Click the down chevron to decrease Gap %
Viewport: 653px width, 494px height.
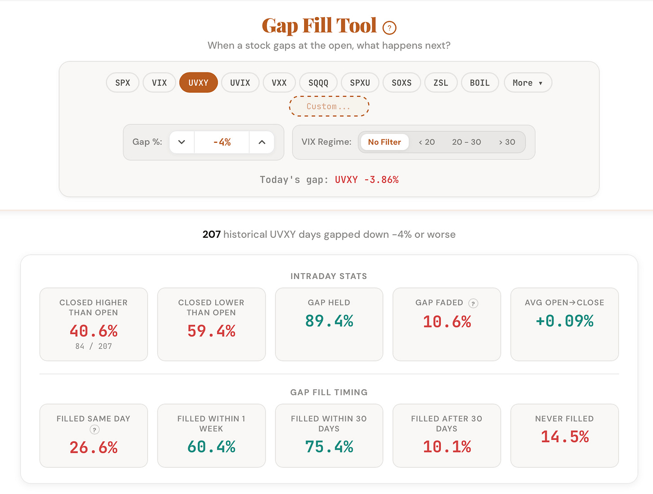tap(181, 142)
